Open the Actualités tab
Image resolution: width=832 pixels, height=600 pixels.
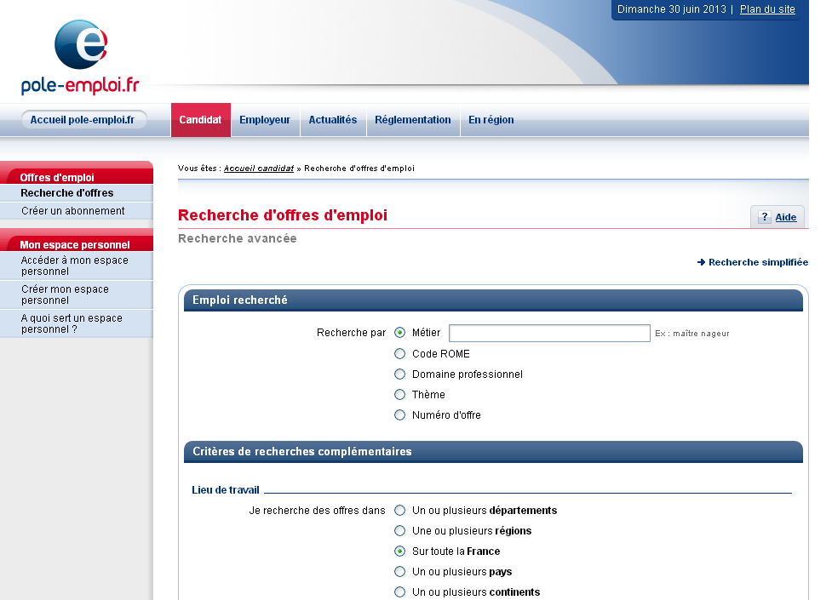coord(332,120)
